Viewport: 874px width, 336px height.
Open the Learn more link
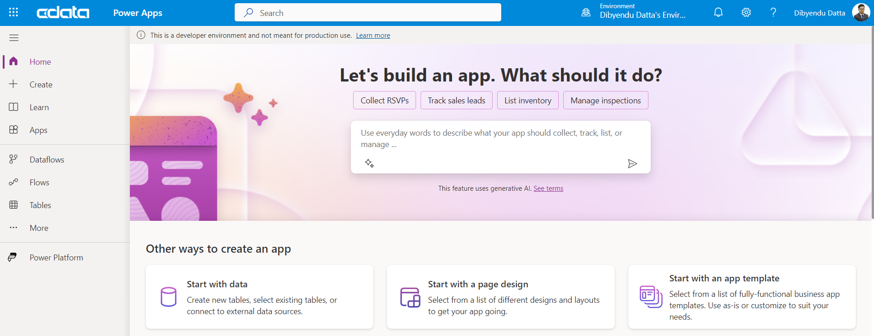click(373, 36)
